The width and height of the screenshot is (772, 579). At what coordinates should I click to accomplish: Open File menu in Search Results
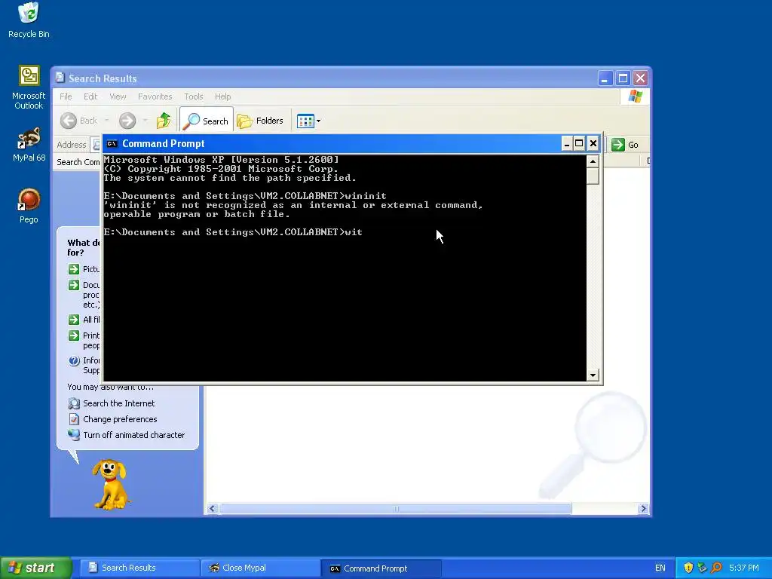[66, 96]
